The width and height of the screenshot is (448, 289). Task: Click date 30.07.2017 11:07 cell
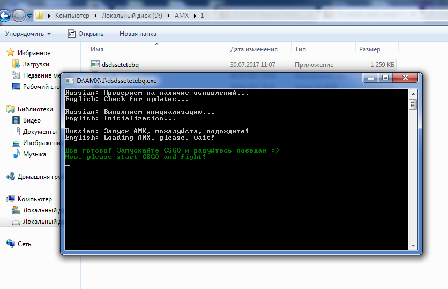[x=252, y=65]
